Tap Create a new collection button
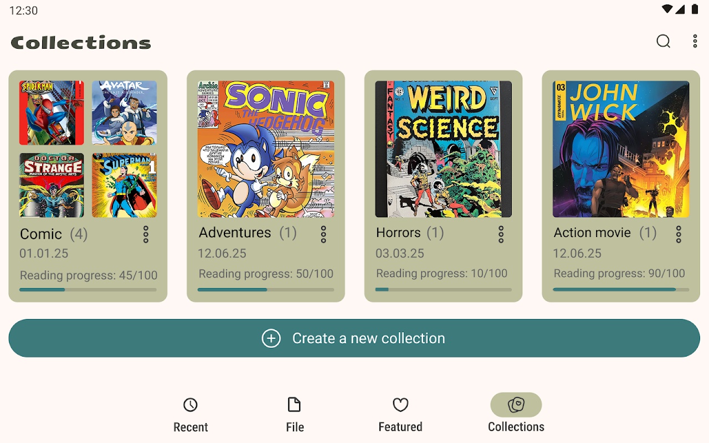The height and width of the screenshot is (443, 709). (x=354, y=338)
